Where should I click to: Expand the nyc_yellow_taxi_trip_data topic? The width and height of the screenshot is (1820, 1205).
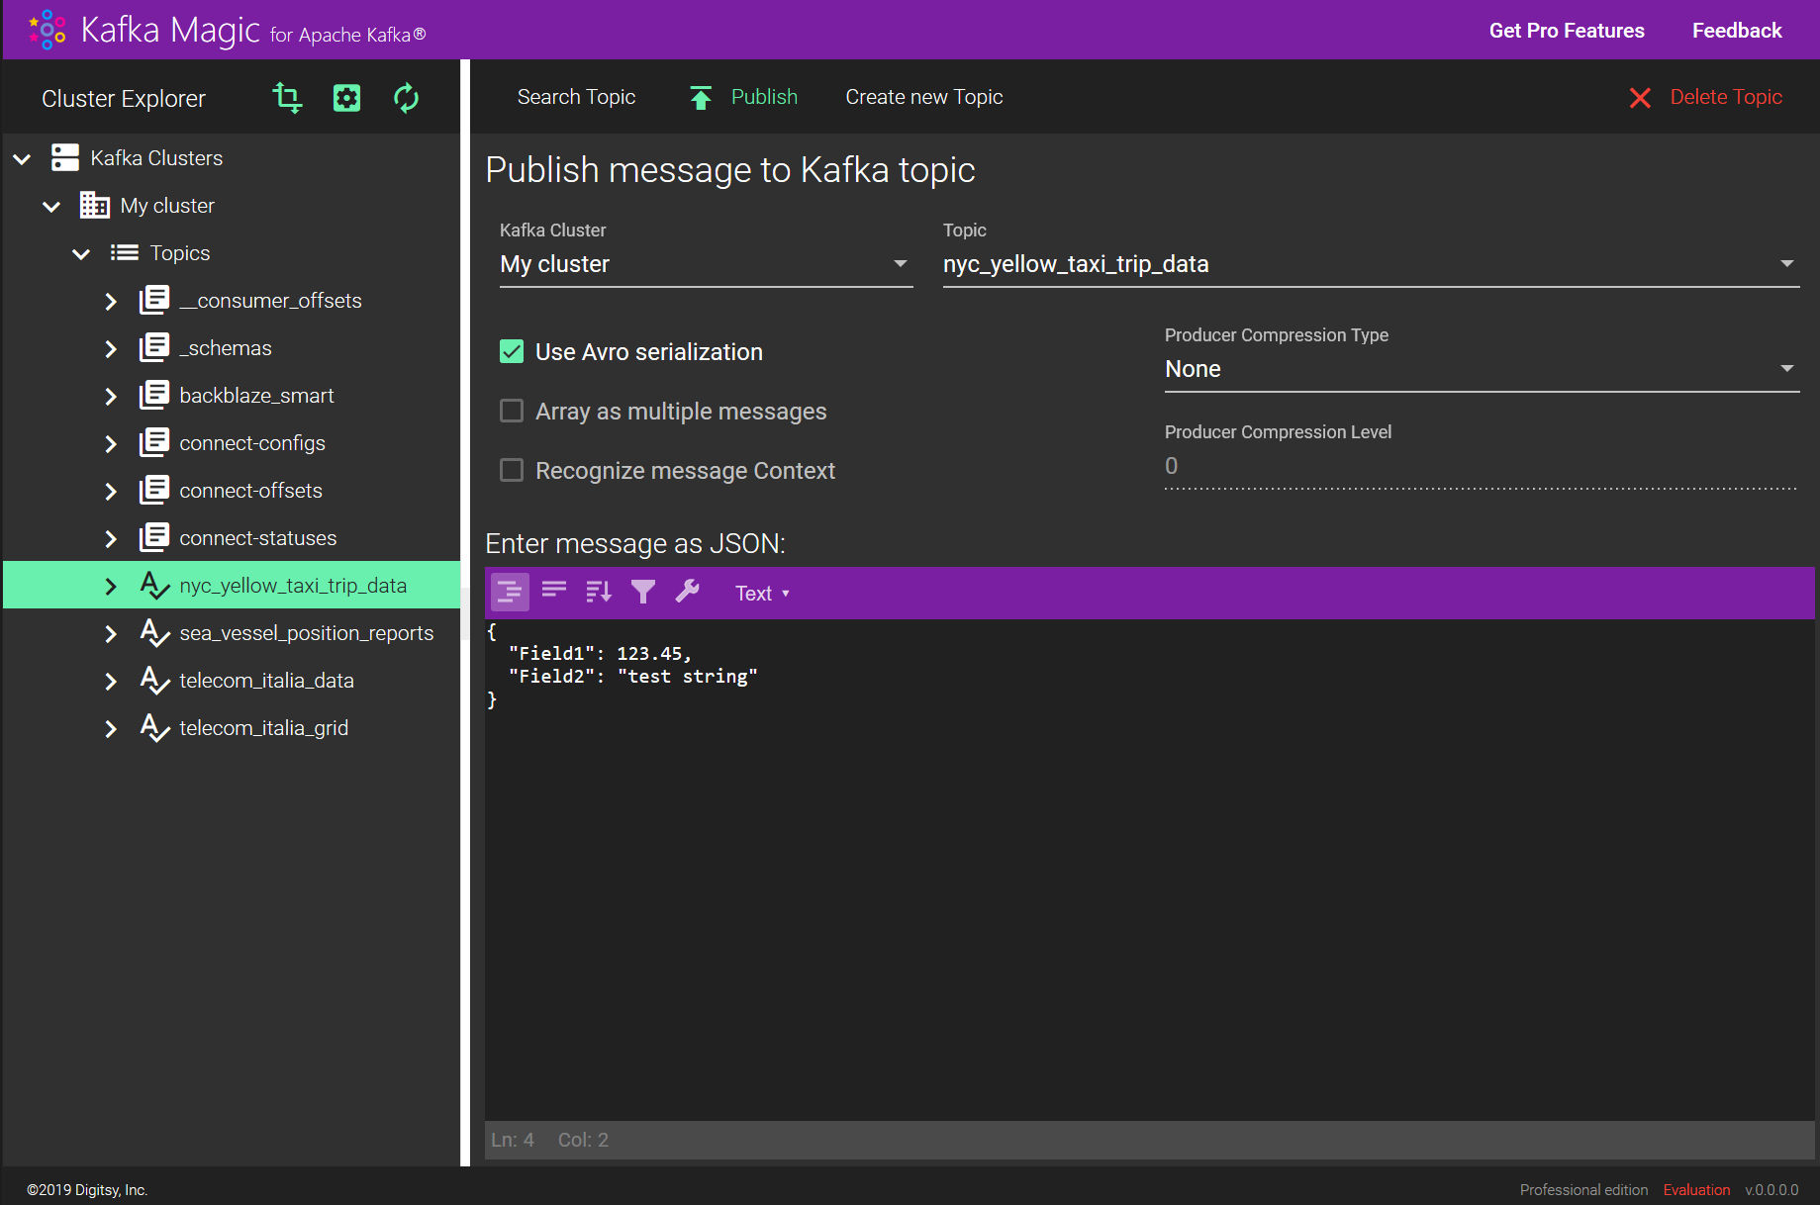(x=111, y=586)
